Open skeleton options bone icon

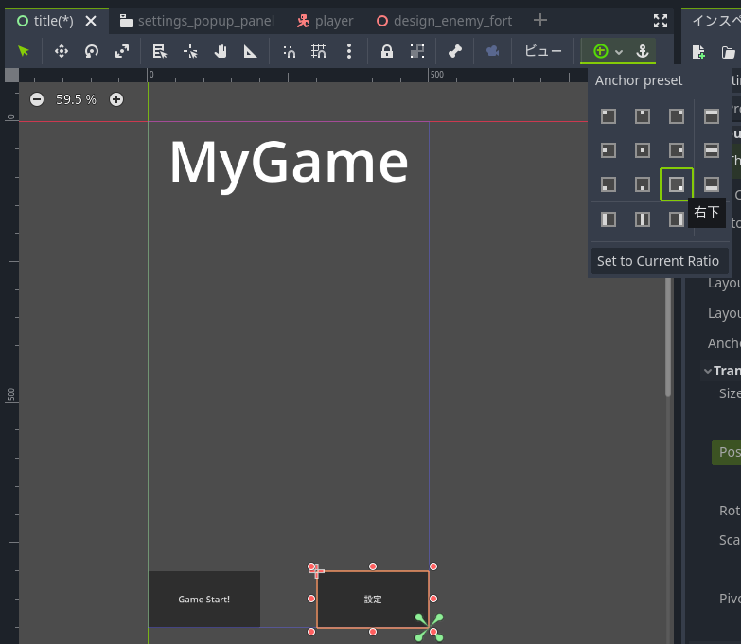[454, 51]
